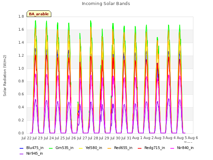The height and width of the screenshot is (160, 213).
Task: Click the Jul 25 x-axis tick label
Action: 60,138
